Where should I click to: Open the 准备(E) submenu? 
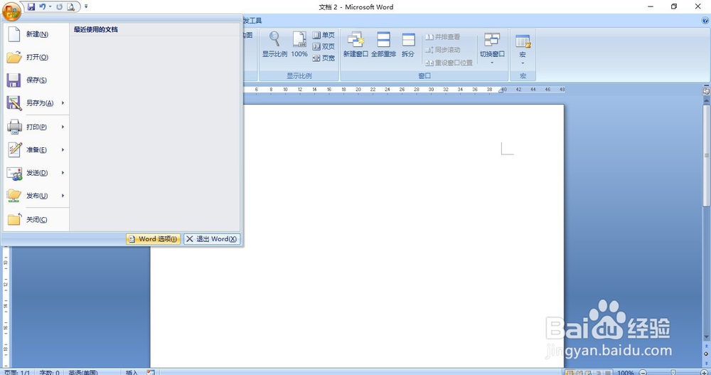click(36, 150)
